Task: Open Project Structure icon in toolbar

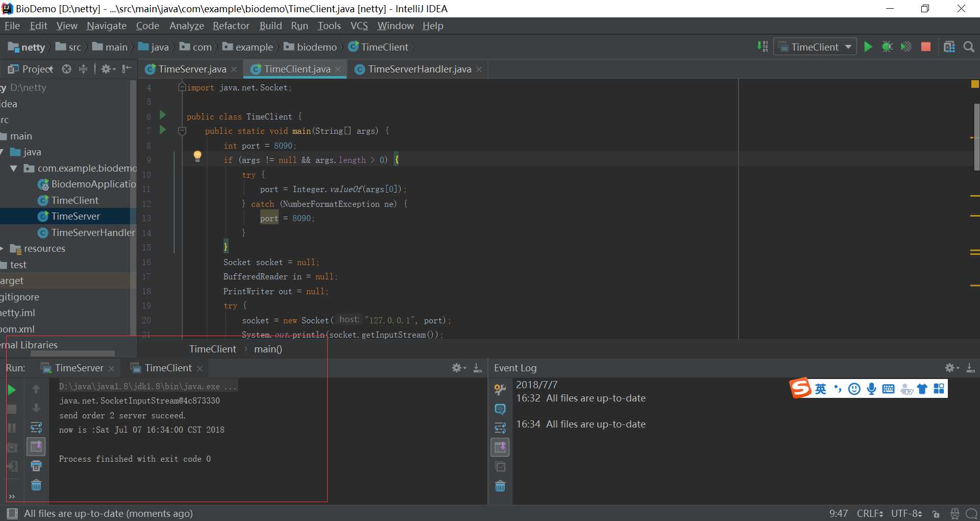Action: (949, 47)
